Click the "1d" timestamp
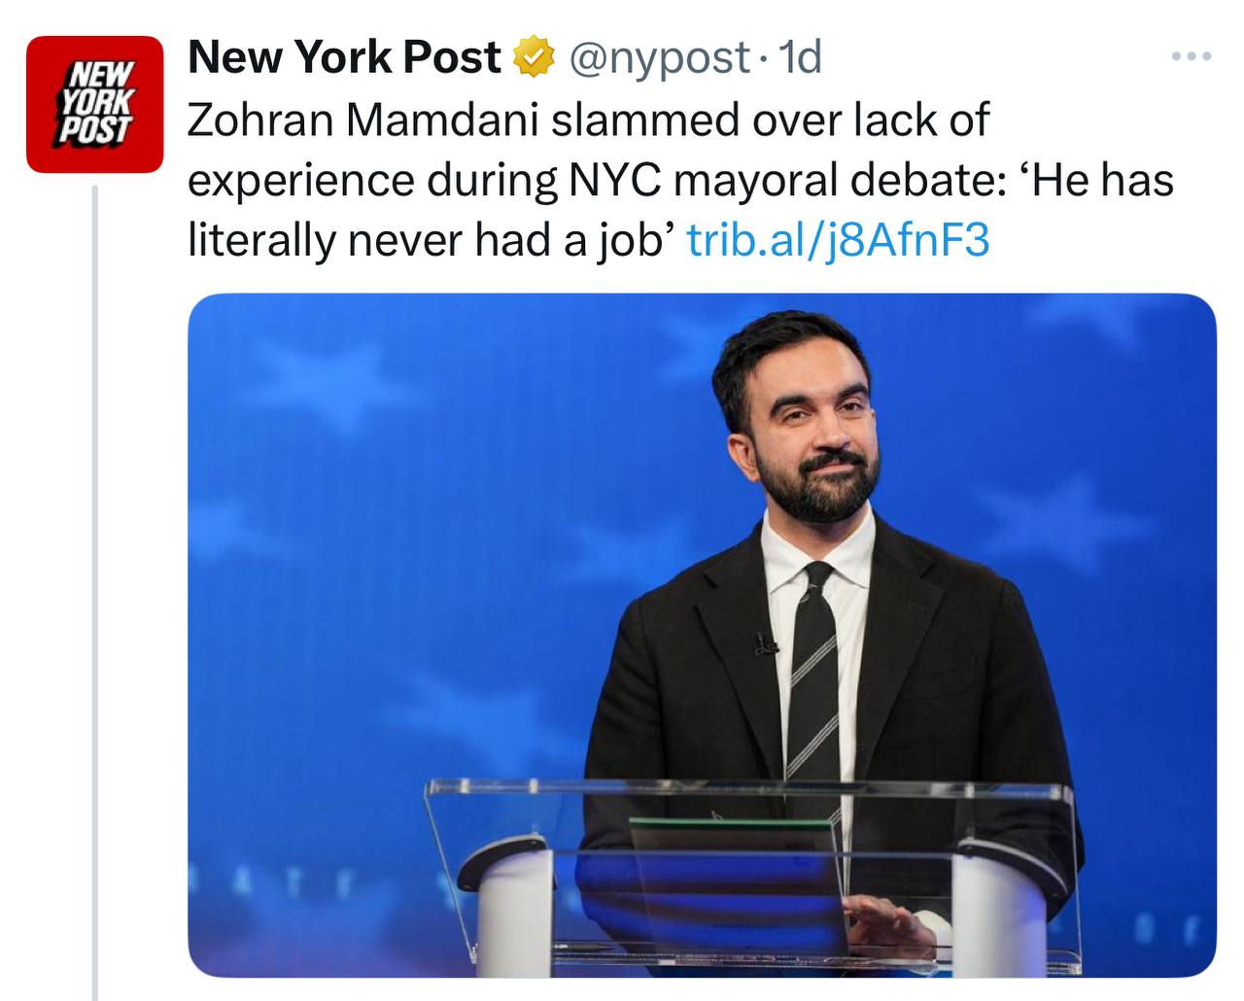This screenshot has height=1001, width=1244. (x=801, y=57)
